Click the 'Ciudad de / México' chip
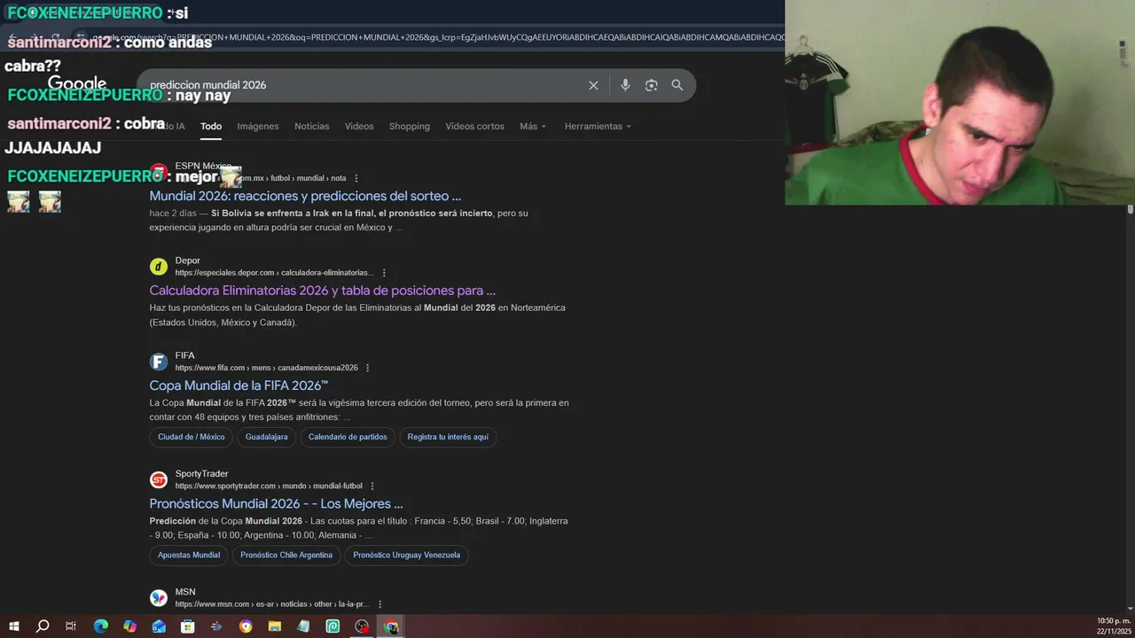This screenshot has height=638, width=1135. pyautogui.click(x=192, y=437)
